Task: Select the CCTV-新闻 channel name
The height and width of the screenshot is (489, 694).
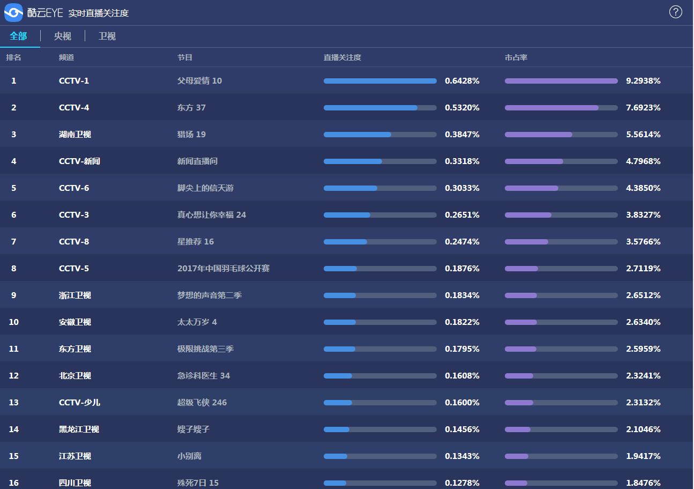Action: pos(79,161)
